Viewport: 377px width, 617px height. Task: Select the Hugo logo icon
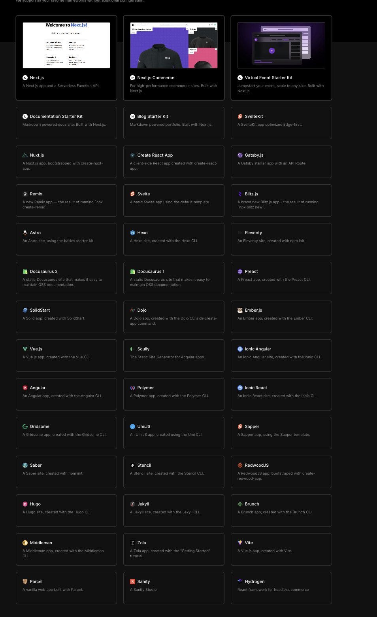point(25,504)
